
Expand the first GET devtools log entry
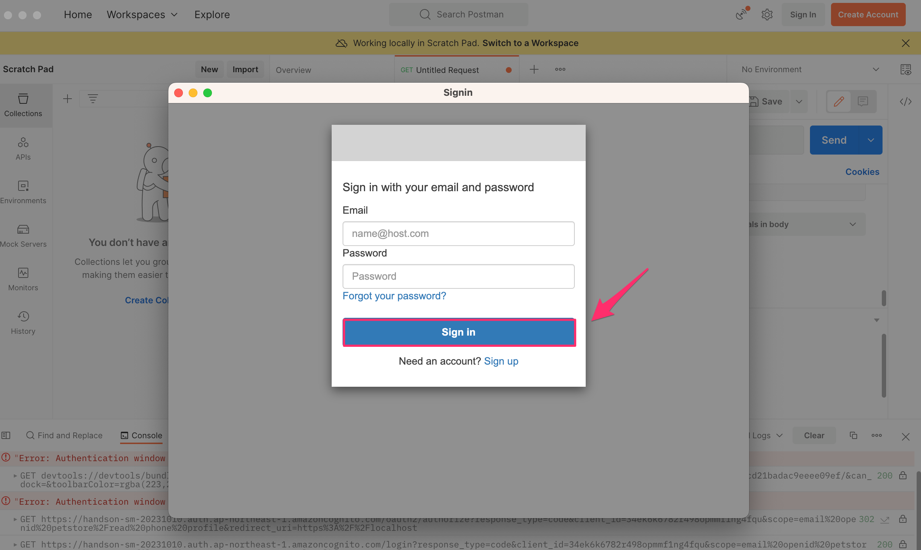[x=15, y=475]
